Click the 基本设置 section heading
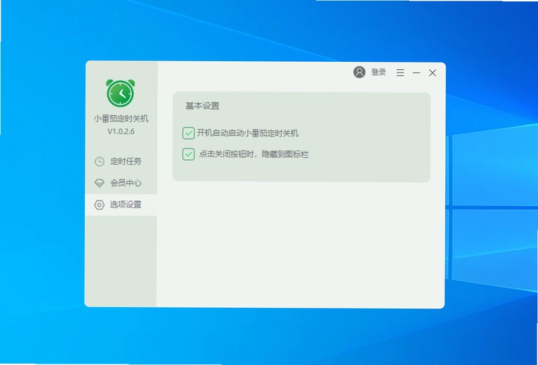The height and width of the screenshot is (365, 538). click(x=202, y=106)
